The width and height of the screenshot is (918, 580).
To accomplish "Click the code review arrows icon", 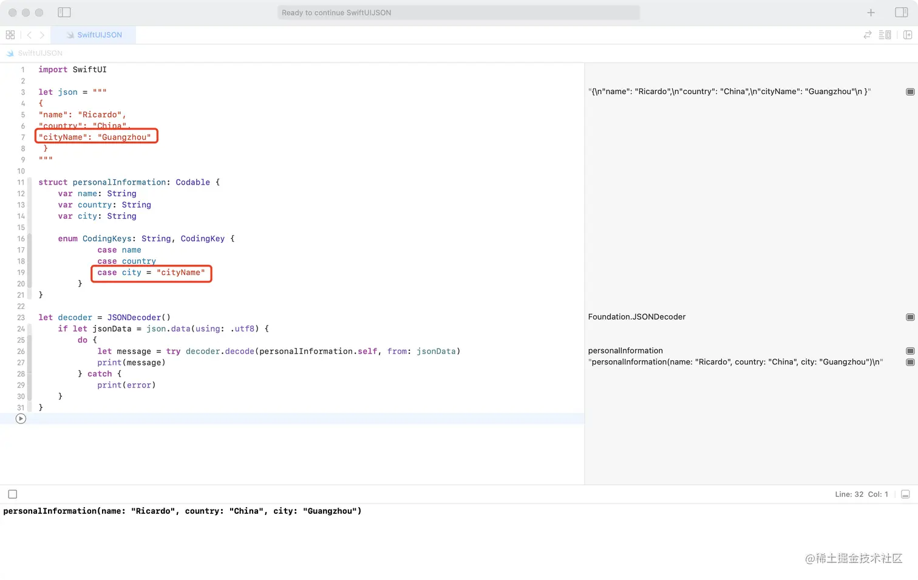I will click(868, 35).
